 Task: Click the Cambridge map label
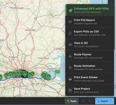[30, 30]
